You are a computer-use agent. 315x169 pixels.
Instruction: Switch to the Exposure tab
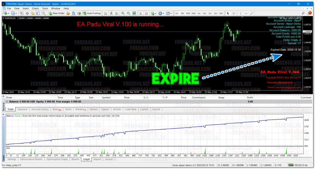coord(23,109)
